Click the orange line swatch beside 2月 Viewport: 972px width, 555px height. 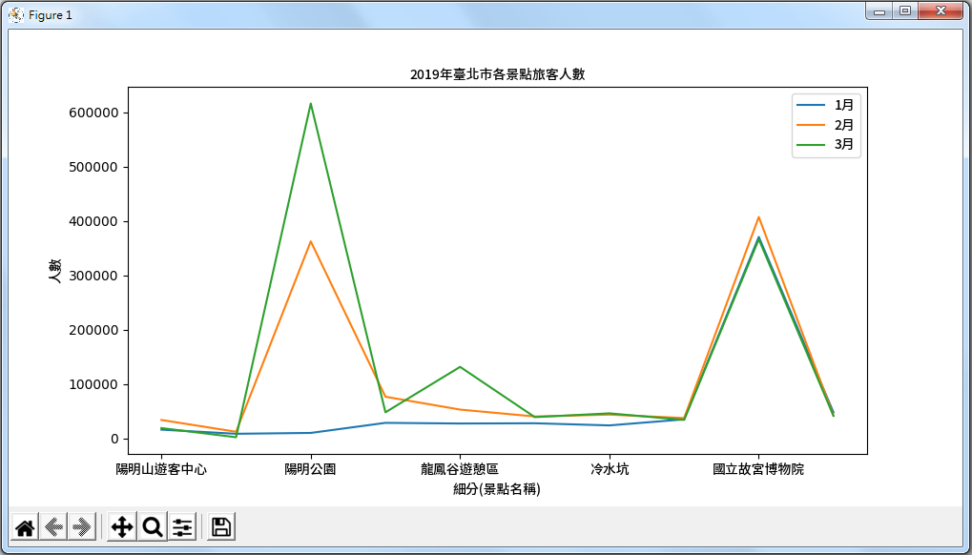tap(811, 124)
